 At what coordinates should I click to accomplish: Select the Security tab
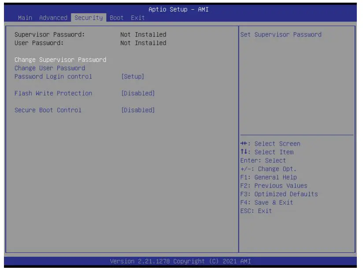click(88, 18)
